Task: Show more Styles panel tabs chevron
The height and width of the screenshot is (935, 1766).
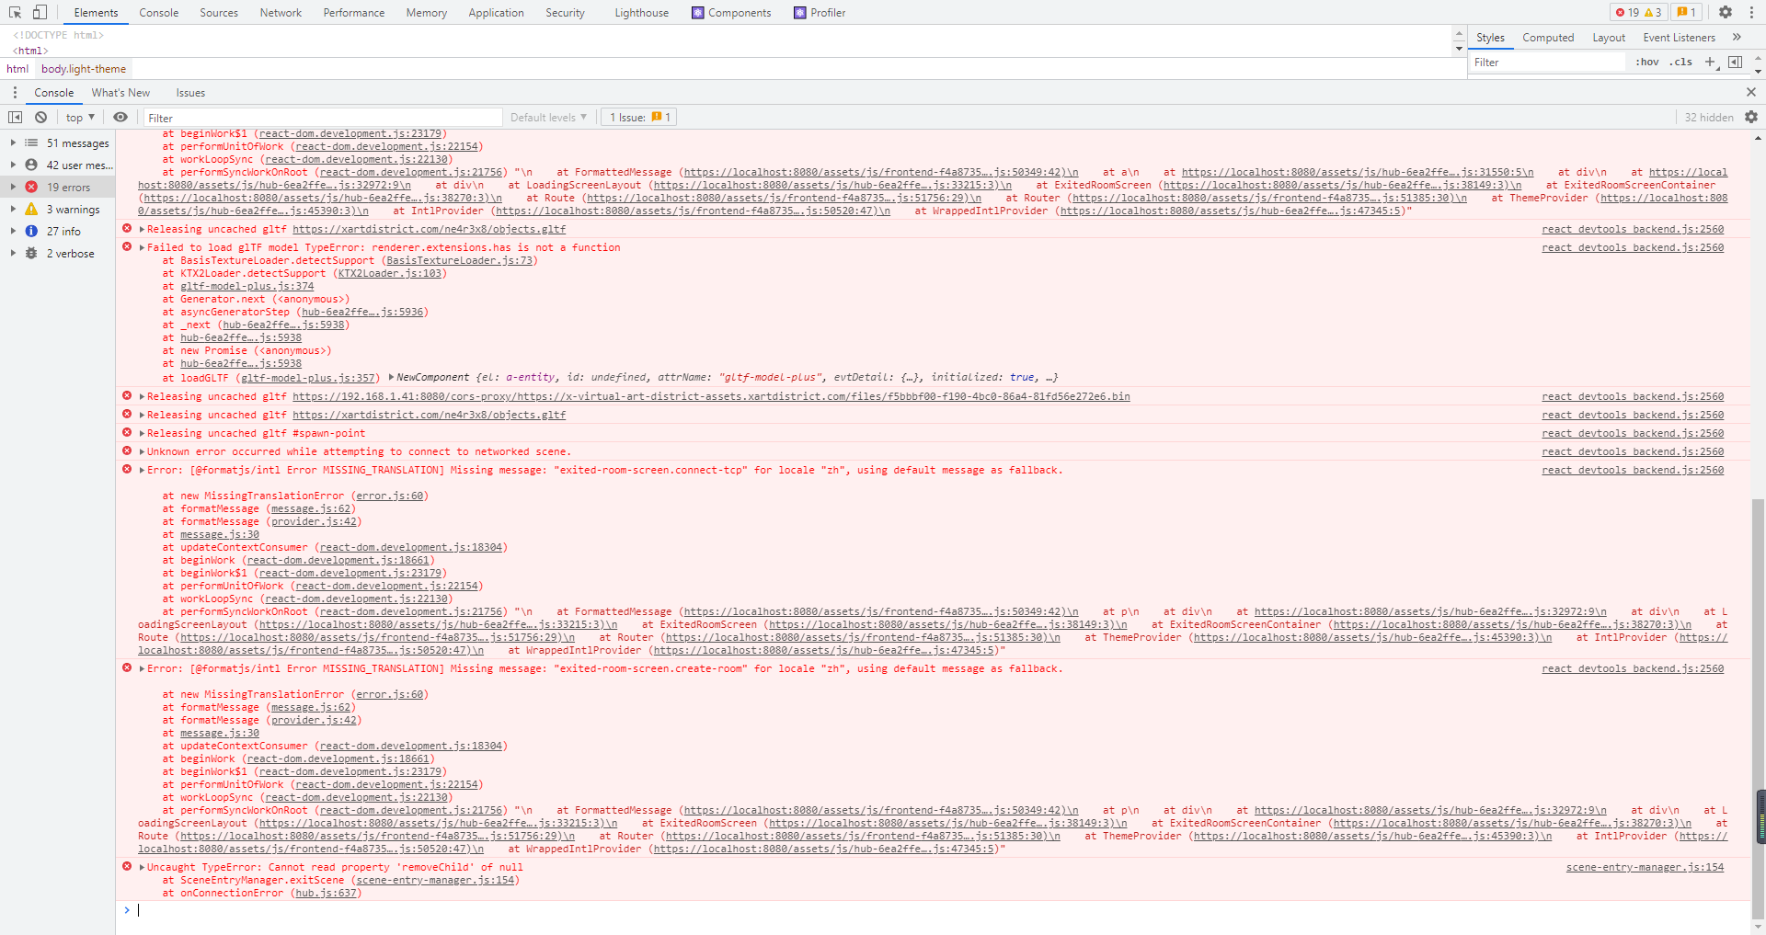Action: pyautogui.click(x=1737, y=37)
